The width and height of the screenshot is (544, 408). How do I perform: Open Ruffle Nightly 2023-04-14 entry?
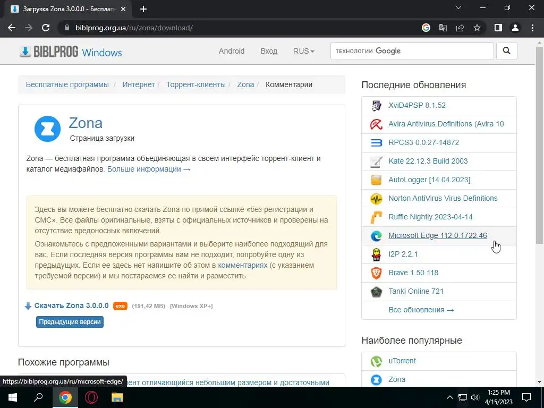(430, 217)
